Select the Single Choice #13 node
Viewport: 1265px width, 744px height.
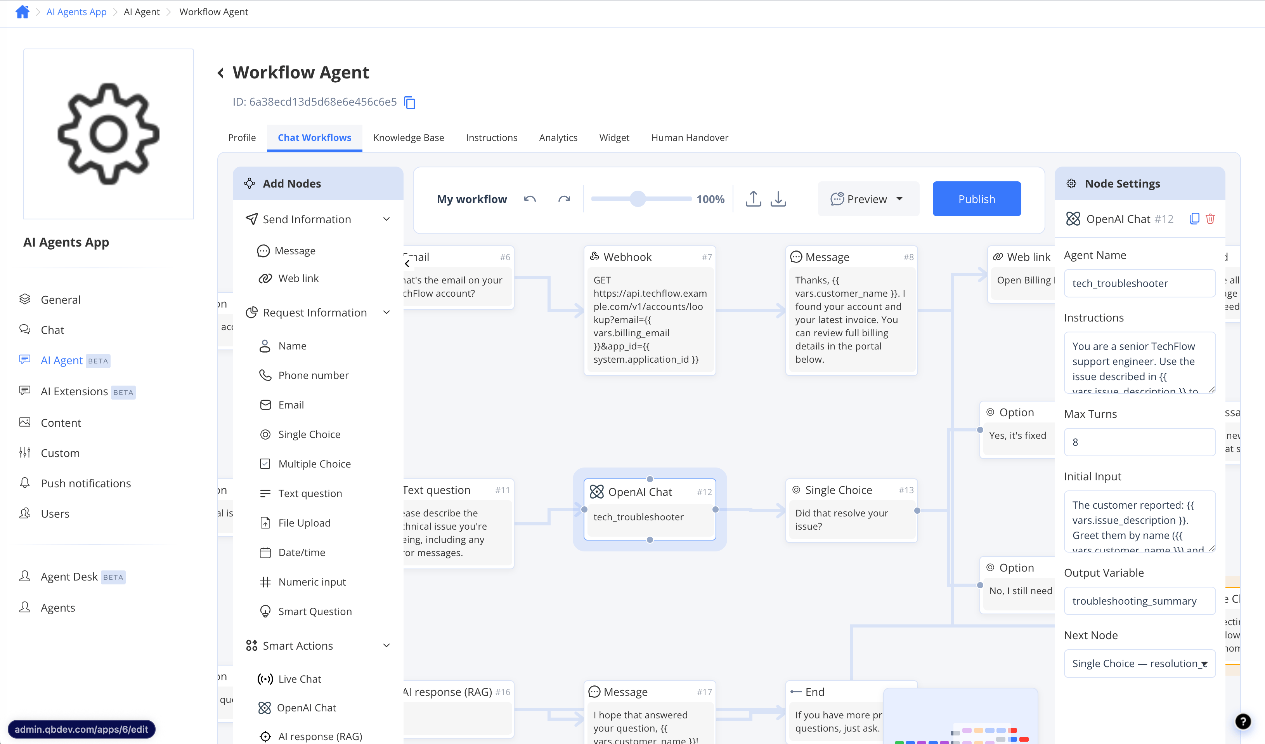click(x=851, y=510)
